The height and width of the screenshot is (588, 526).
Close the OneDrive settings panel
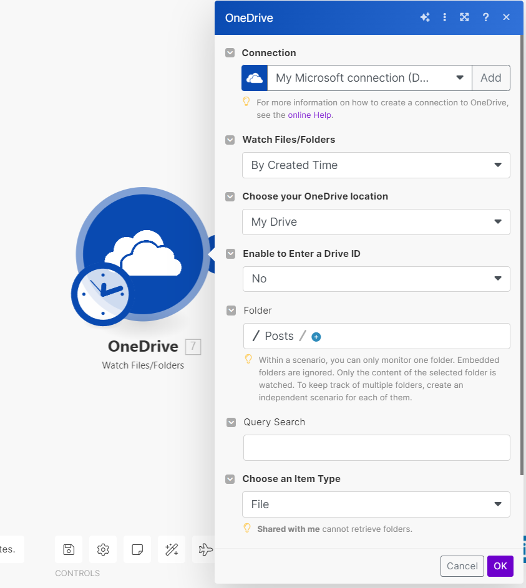coord(506,17)
